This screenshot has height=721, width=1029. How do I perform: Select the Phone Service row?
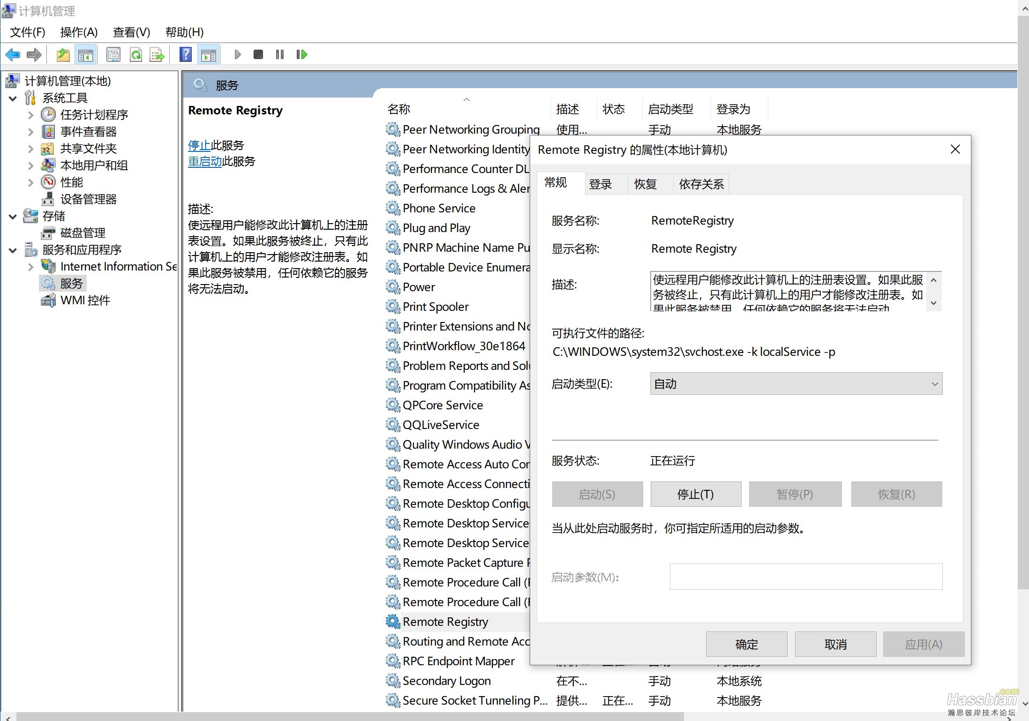[x=439, y=208]
